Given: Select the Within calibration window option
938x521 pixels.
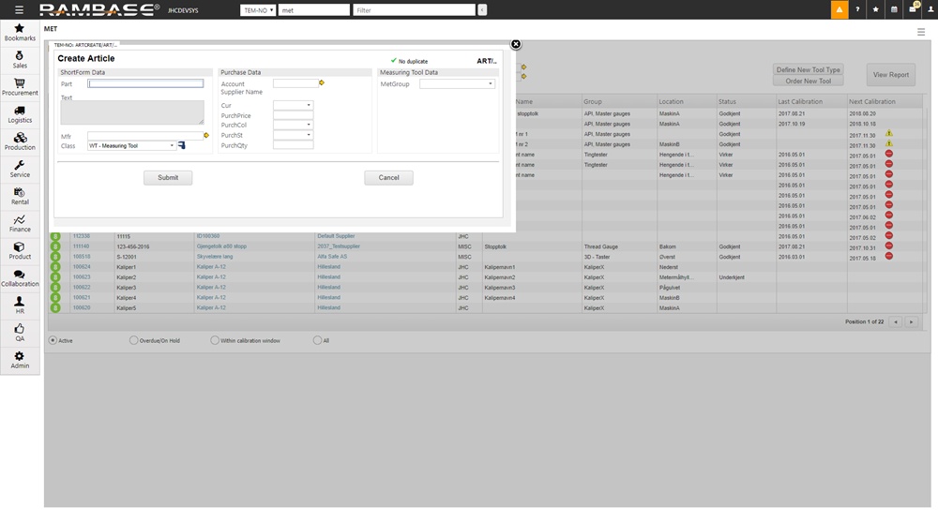Looking at the screenshot, I should (x=215, y=340).
